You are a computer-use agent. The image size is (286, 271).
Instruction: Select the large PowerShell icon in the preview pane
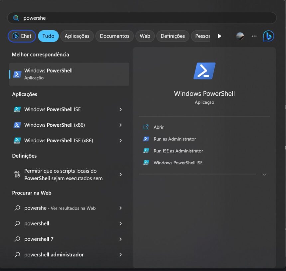tap(204, 70)
